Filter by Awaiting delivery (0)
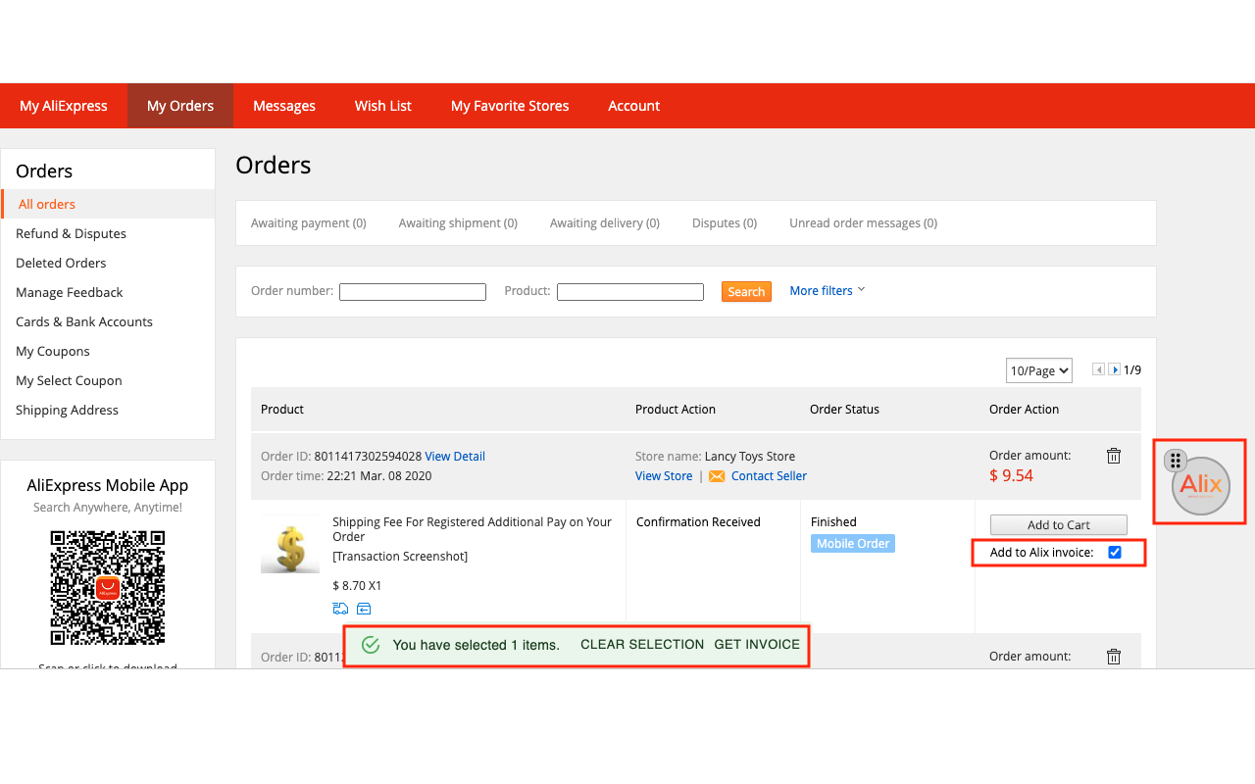This screenshot has width=1255, height=784. 605,223
